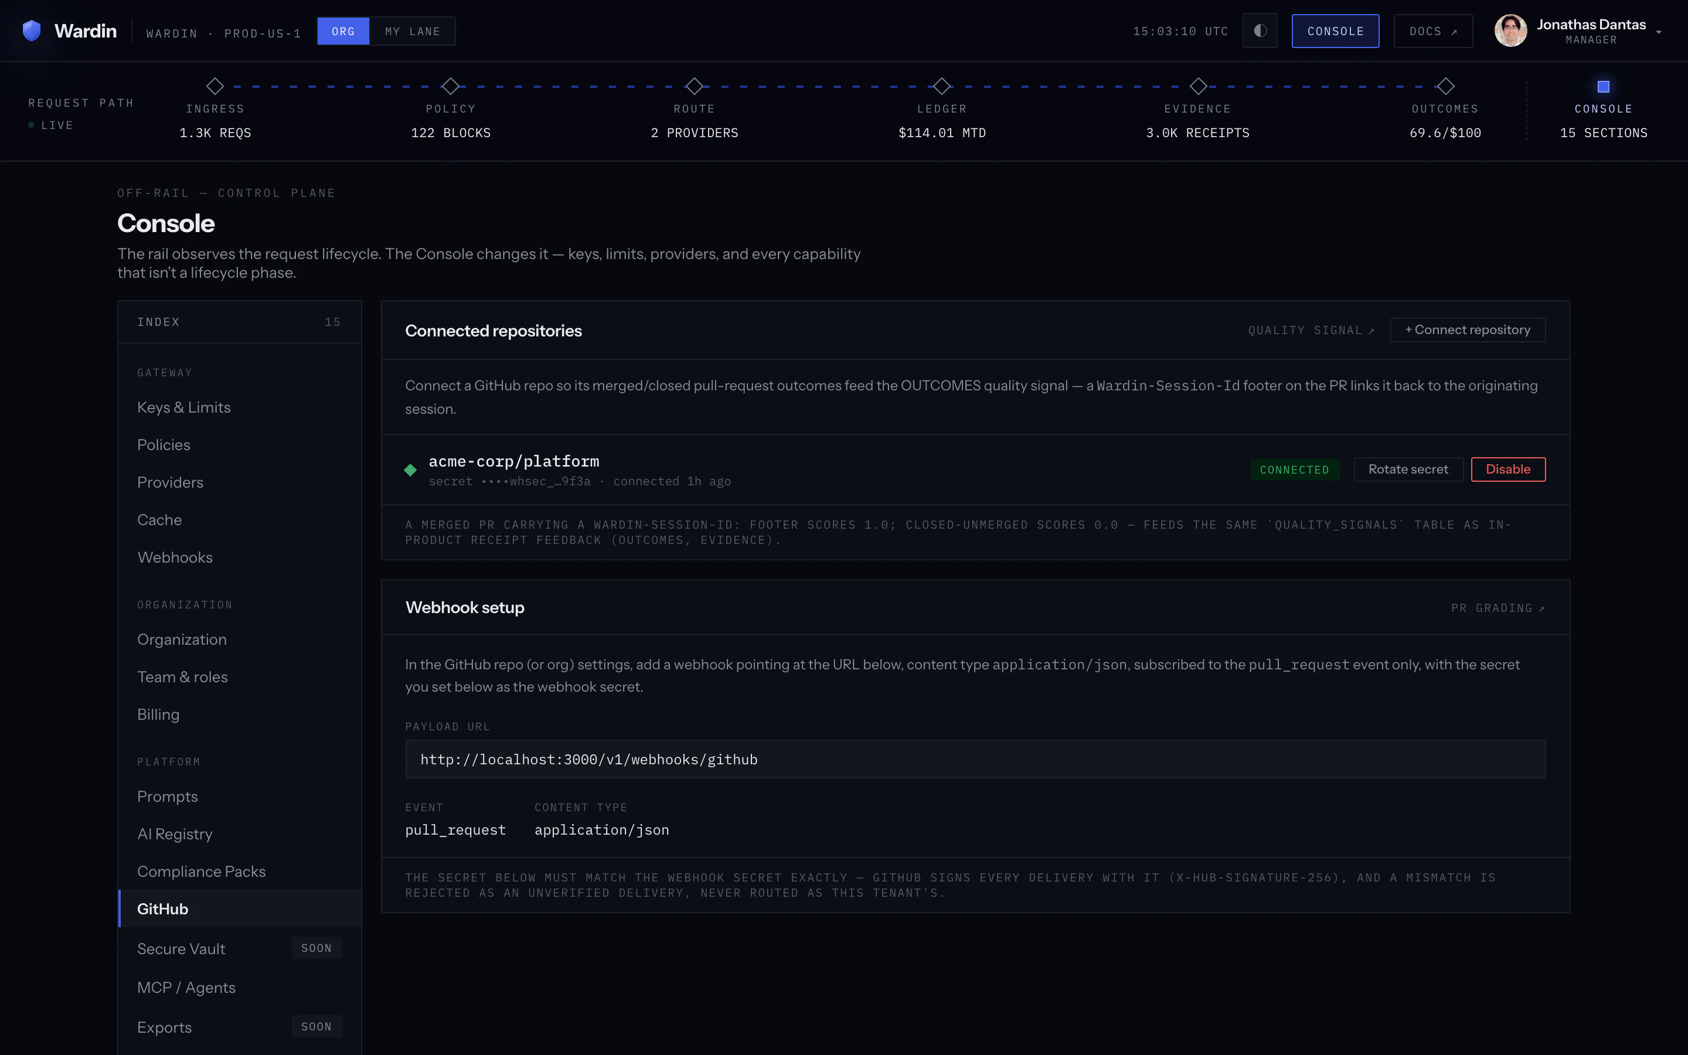Click the 3.0K RECEIPTS evidence value
This screenshot has width=1688, height=1055.
point(1197,132)
